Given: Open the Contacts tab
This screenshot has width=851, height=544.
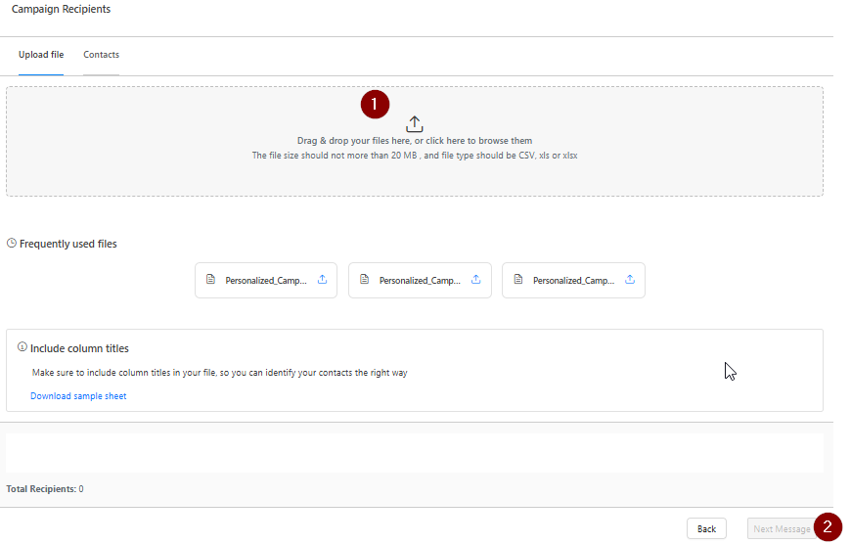Looking at the screenshot, I should coord(101,55).
